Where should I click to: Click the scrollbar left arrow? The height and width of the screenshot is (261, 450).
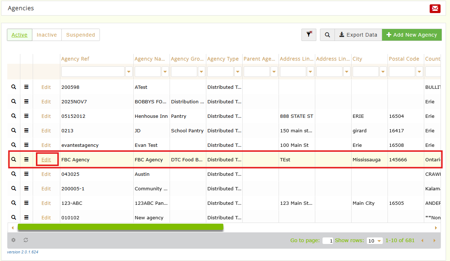click(12, 228)
